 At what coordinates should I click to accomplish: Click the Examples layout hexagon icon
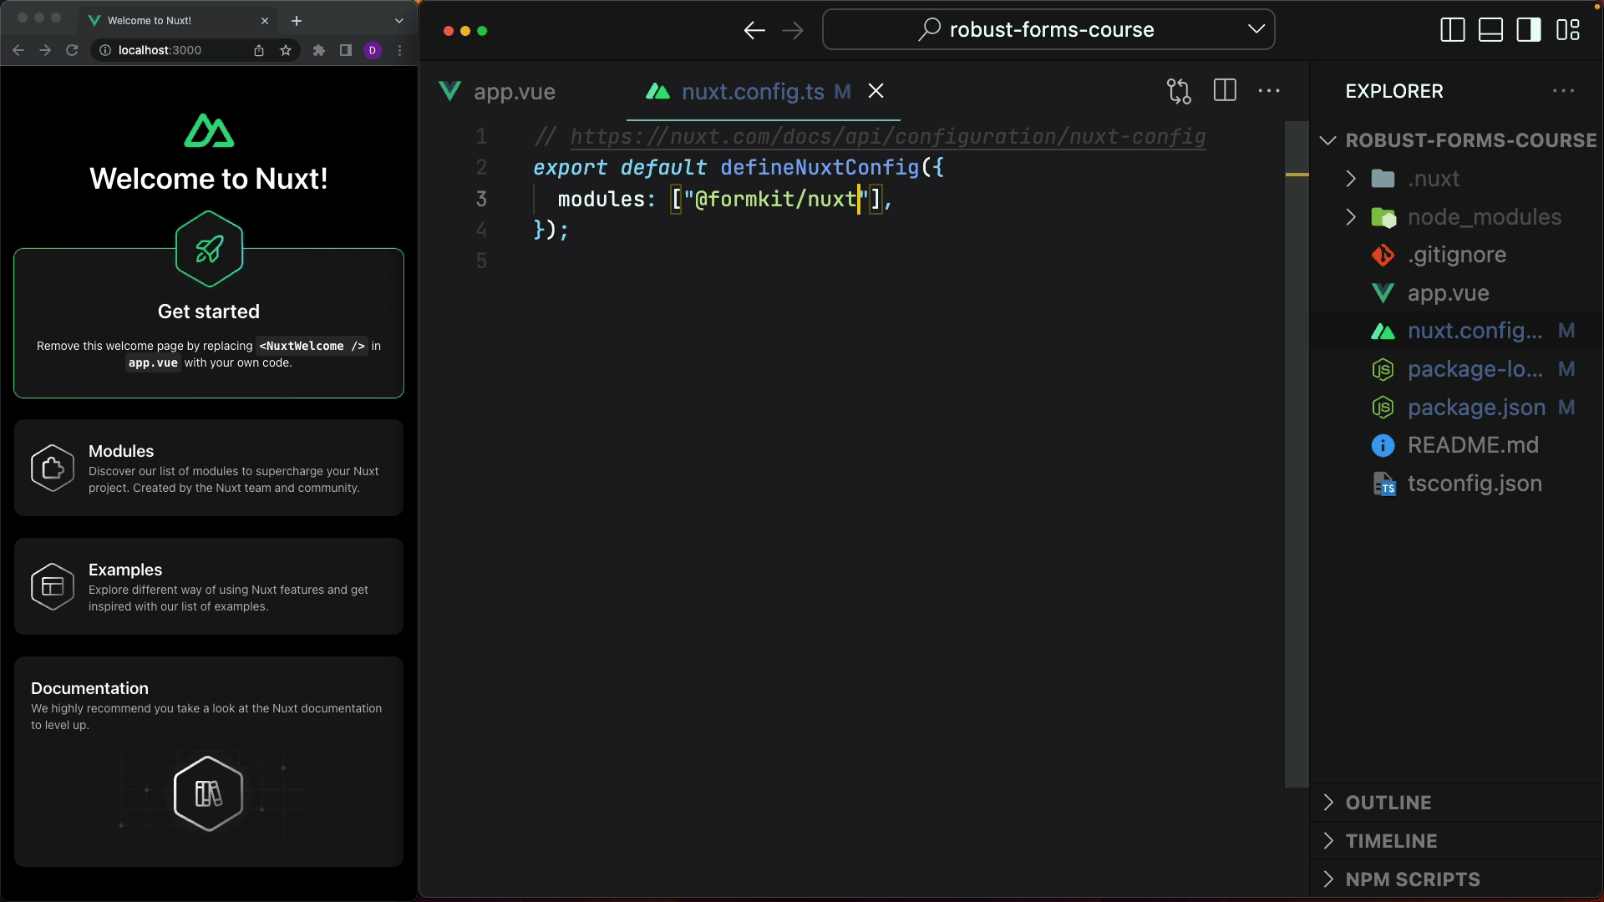point(53,586)
